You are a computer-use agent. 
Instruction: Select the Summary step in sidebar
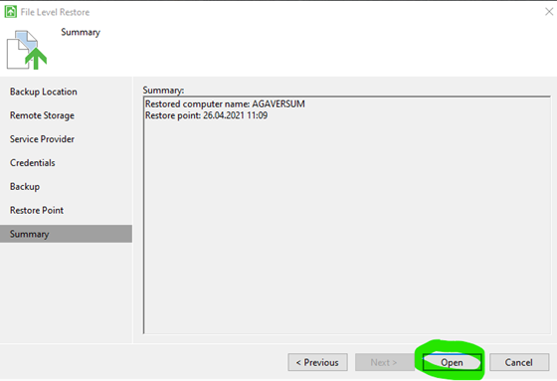[x=66, y=234]
